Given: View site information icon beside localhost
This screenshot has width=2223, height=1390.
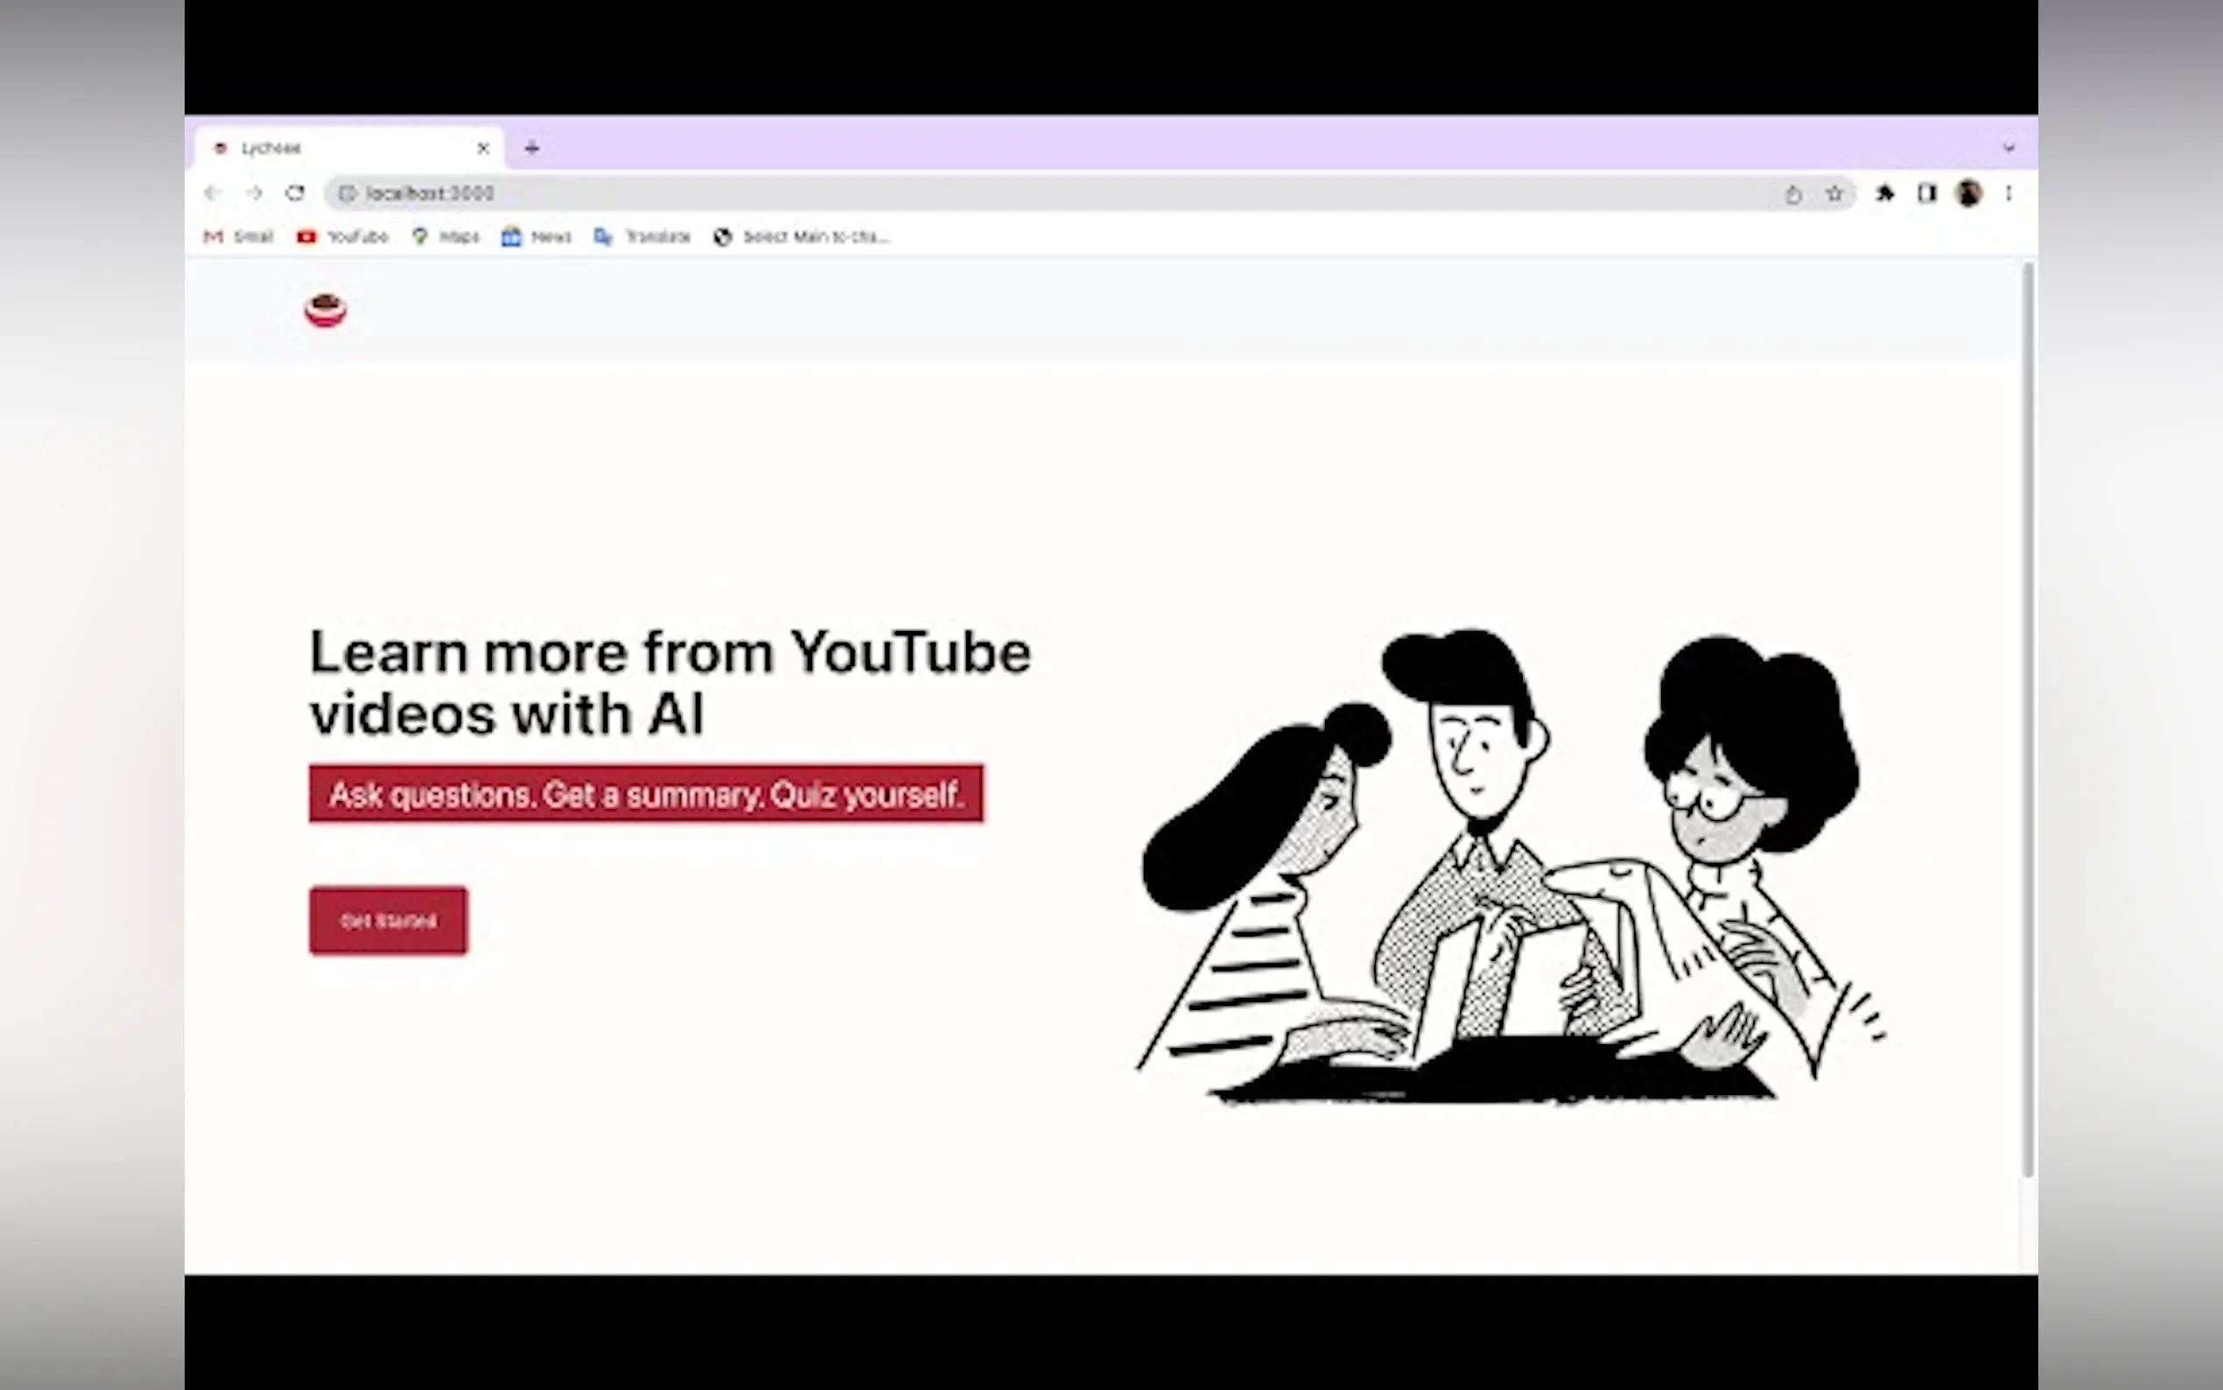Looking at the screenshot, I should (x=347, y=193).
